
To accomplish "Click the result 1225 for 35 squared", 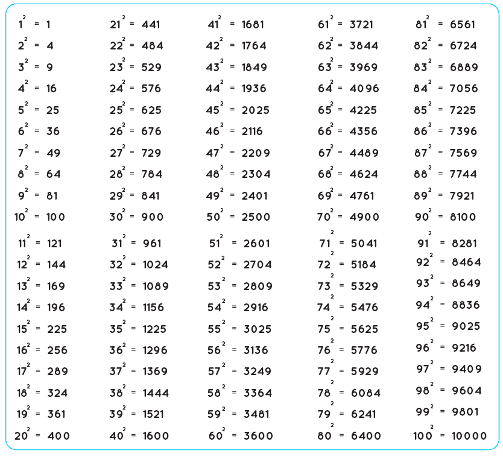I will (154, 329).
